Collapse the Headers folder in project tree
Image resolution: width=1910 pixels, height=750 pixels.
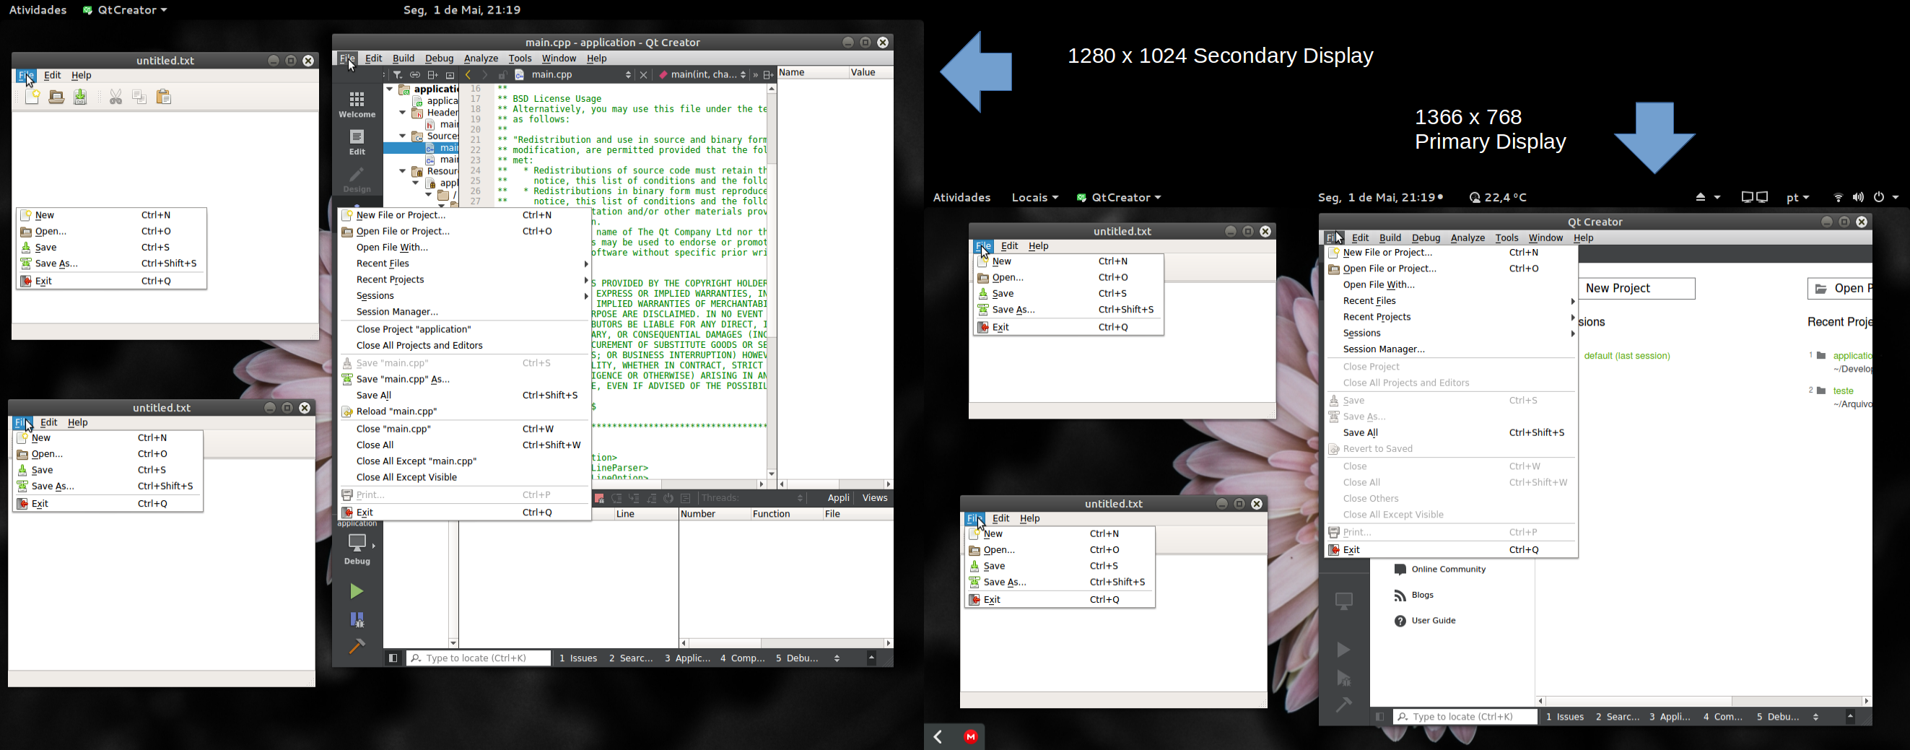coord(403,113)
